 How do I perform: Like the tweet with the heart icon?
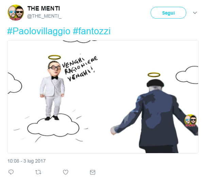(x=66, y=172)
